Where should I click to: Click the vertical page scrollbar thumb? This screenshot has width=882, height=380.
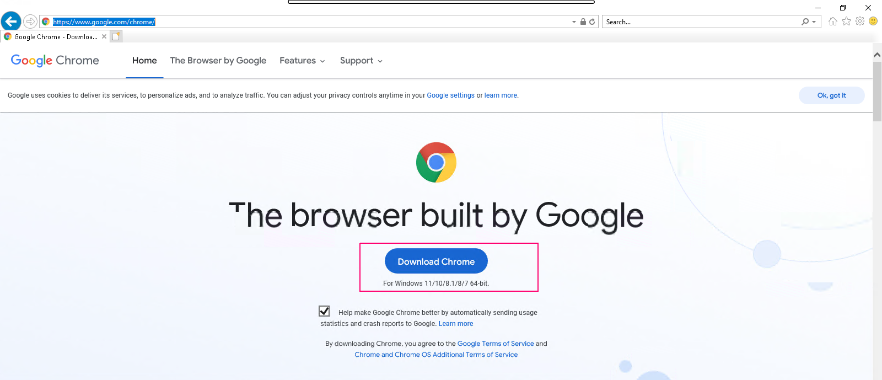click(x=877, y=91)
